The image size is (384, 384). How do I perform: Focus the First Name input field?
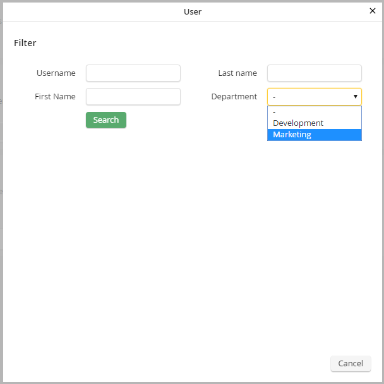133,97
